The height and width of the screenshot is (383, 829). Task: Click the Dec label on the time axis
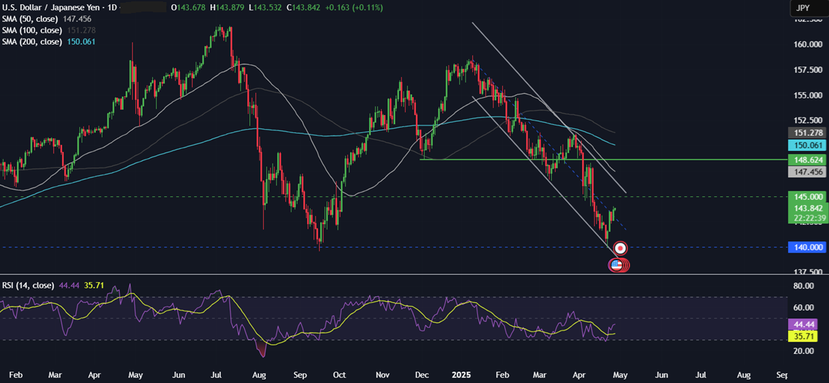click(423, 375)
